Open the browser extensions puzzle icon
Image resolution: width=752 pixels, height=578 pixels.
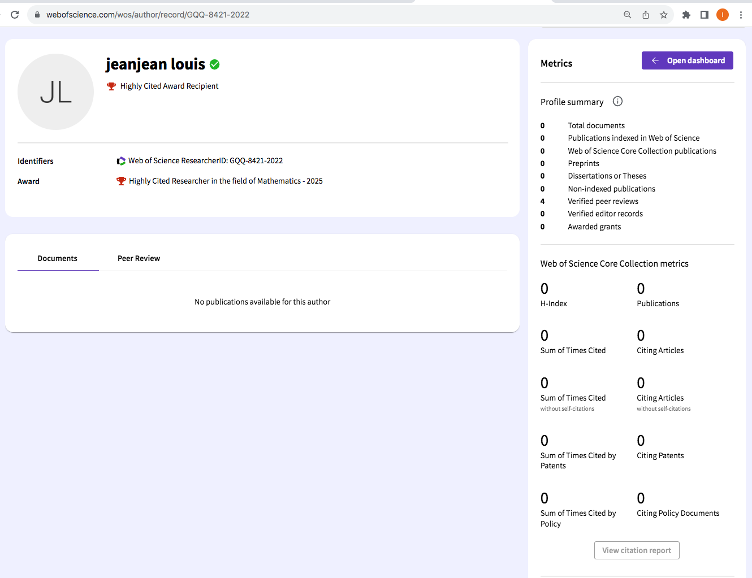click(686, 15)
